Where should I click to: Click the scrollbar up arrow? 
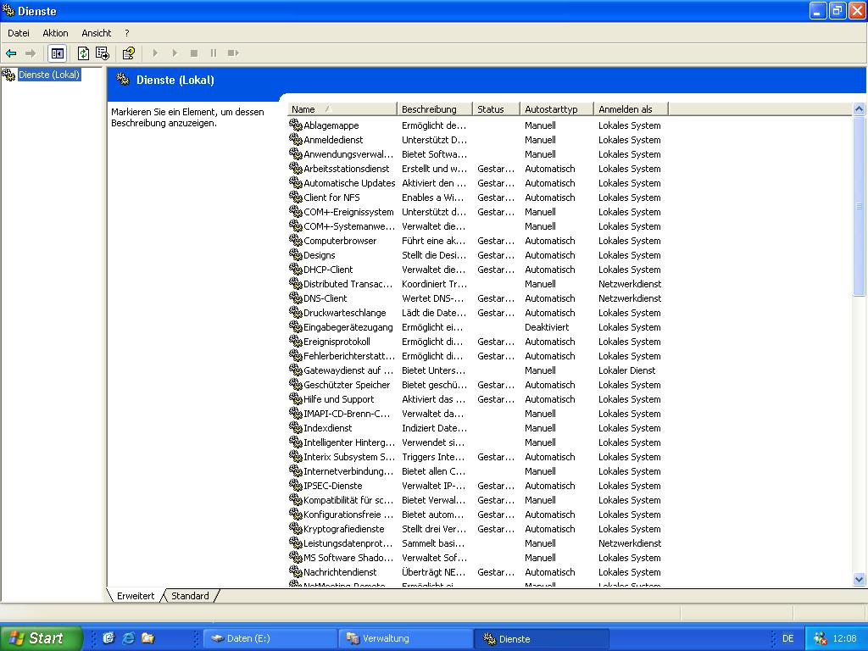pos(860,108)
